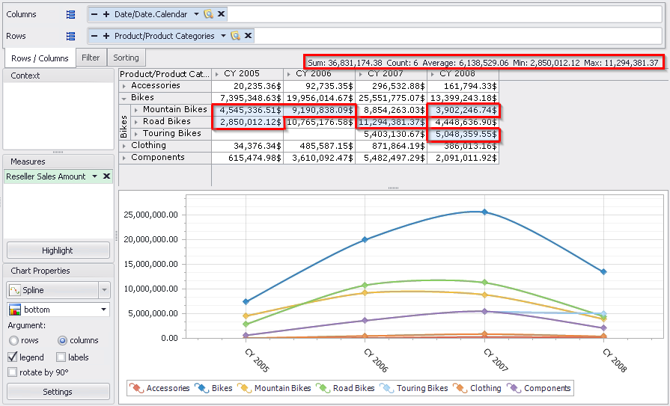Expand the Road Bikes row
The height and width of the screenshot is (406, 670).
click(136, 122)
